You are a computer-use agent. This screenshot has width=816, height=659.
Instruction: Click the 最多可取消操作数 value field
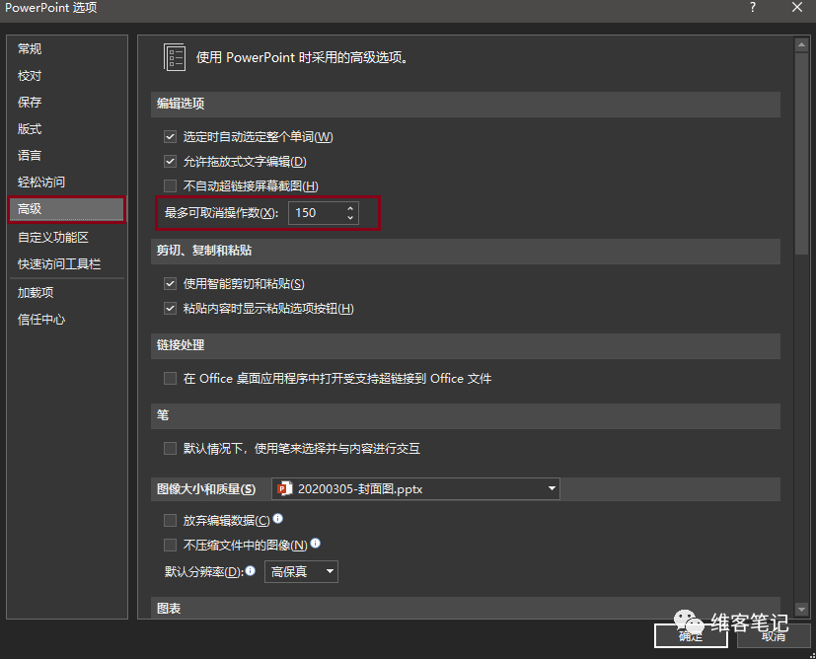click(x=317, y=213)
